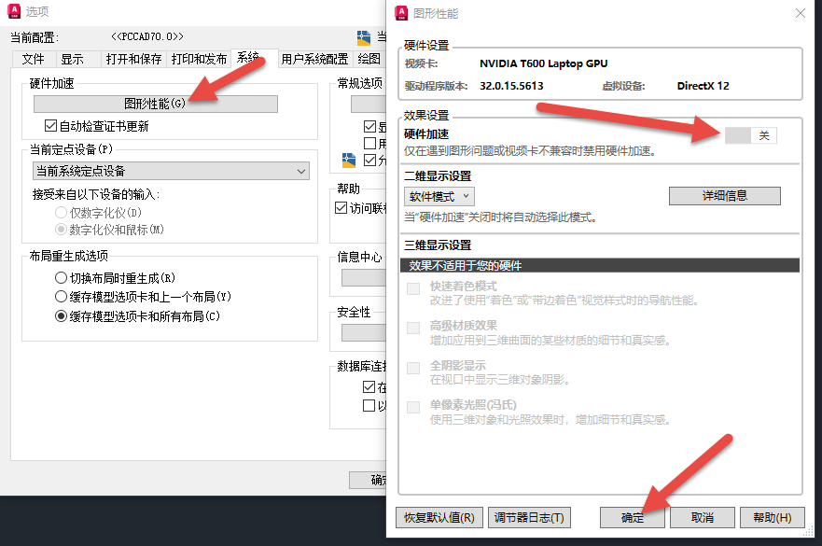This screenshot has height=546, width=822.
Task: Toggle the 硬件加速 switch
Action: click(750, 135)
